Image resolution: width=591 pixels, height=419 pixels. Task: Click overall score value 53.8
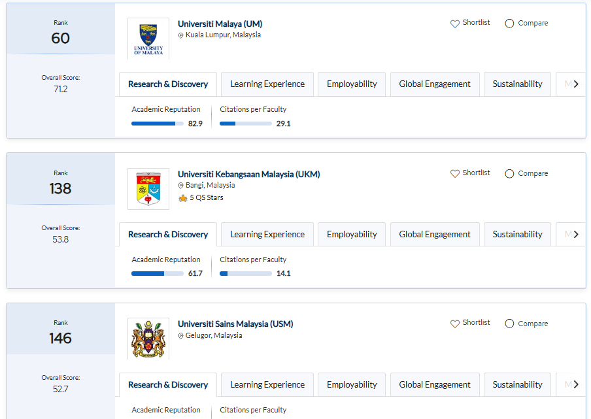point(60,240)
